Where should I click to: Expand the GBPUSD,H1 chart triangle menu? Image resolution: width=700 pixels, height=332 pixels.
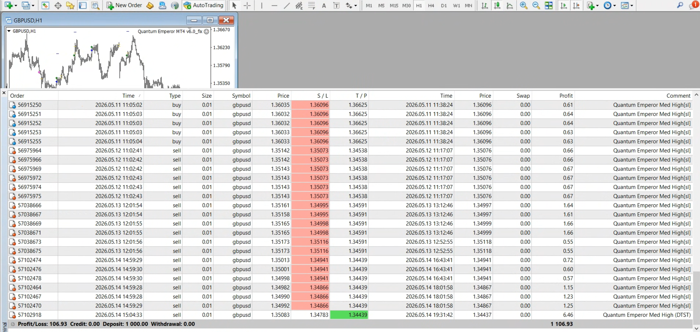(x=9, y=31)
